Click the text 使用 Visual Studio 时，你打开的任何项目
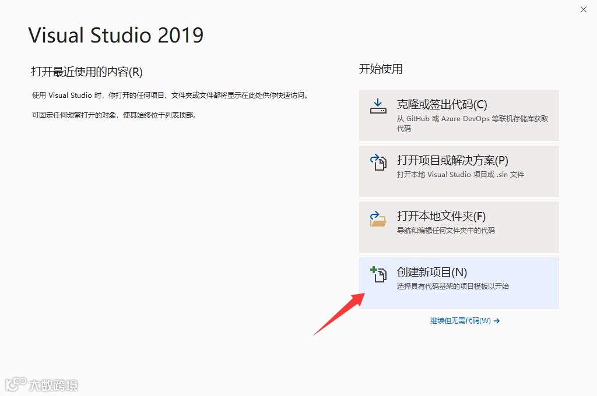Screen dimensions: 597x396 [98, 96]
